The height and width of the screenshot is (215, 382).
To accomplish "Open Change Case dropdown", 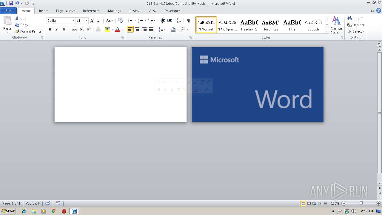I will click(x=109, y=21).
